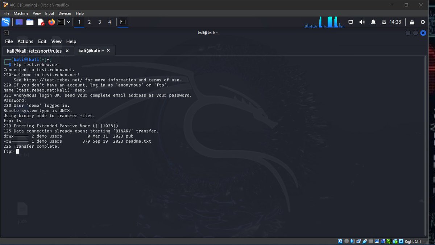Screen dimensions: 435x245
Task: Open VirtualBox Help menu
Action: 80,13
